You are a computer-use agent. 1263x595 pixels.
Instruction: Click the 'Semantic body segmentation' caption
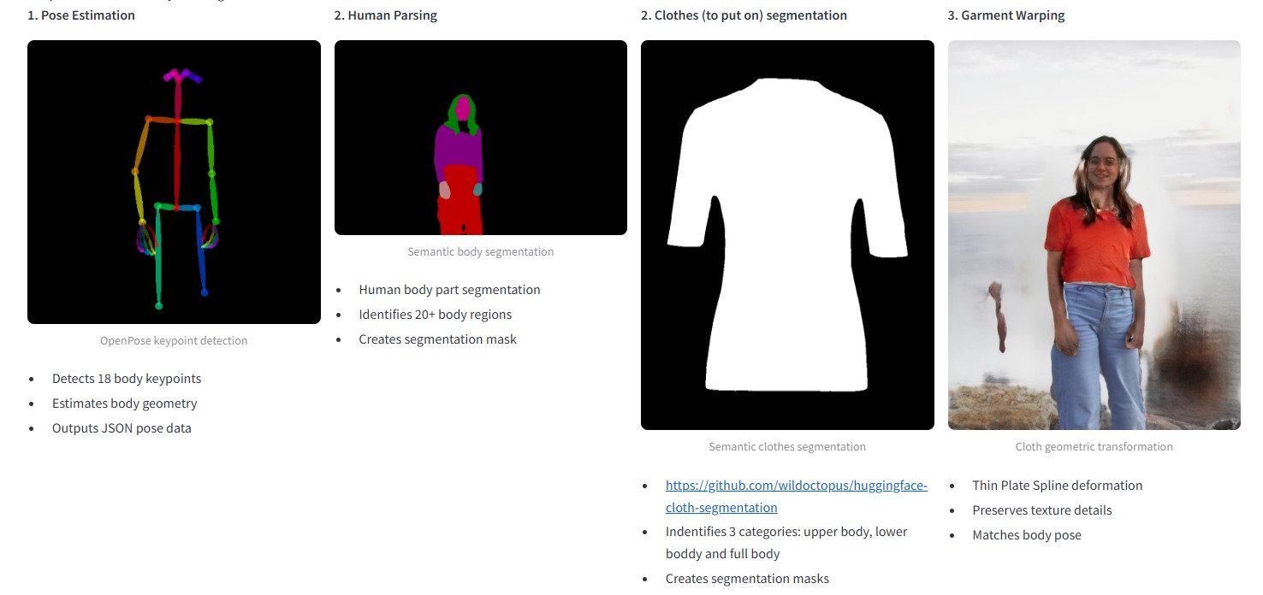point(481,251)
